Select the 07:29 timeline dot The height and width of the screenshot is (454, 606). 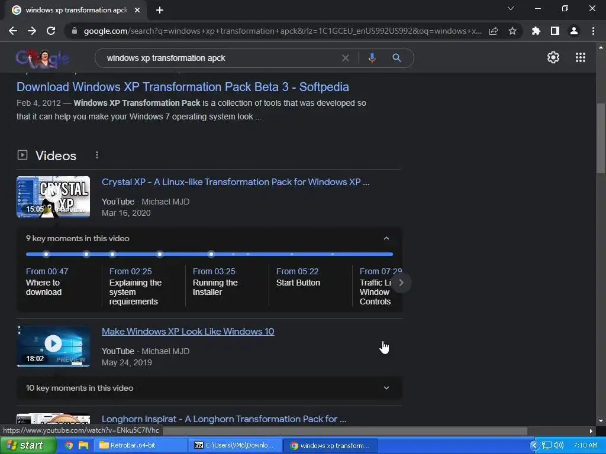tap(211, 254)
